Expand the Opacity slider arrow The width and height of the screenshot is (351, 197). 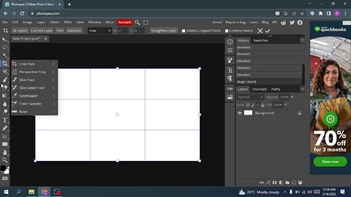(x=292, y=97)
